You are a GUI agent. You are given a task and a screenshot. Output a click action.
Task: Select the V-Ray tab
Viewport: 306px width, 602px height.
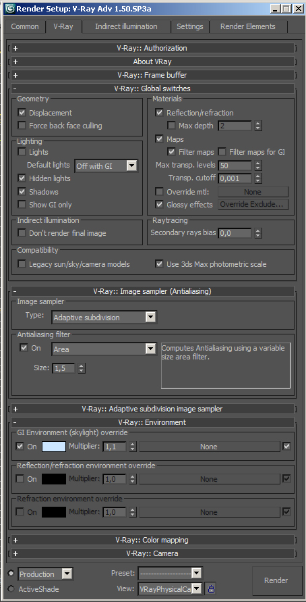point(63,26)
